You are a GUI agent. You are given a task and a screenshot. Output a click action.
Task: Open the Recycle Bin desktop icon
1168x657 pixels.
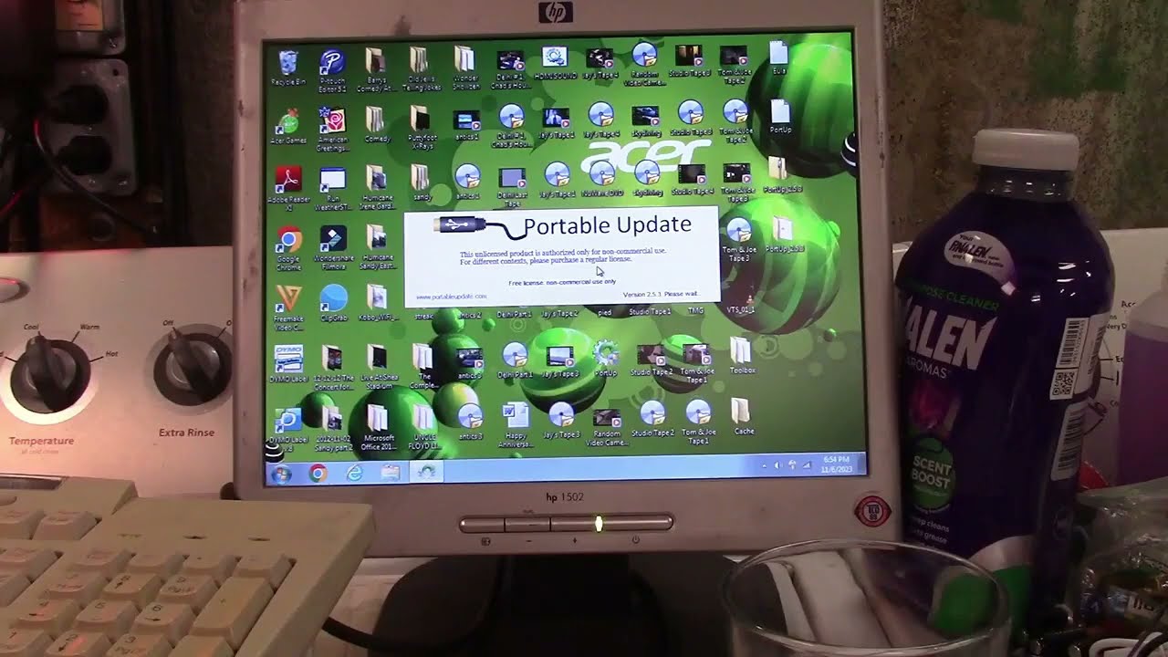(x=288, y=65)
